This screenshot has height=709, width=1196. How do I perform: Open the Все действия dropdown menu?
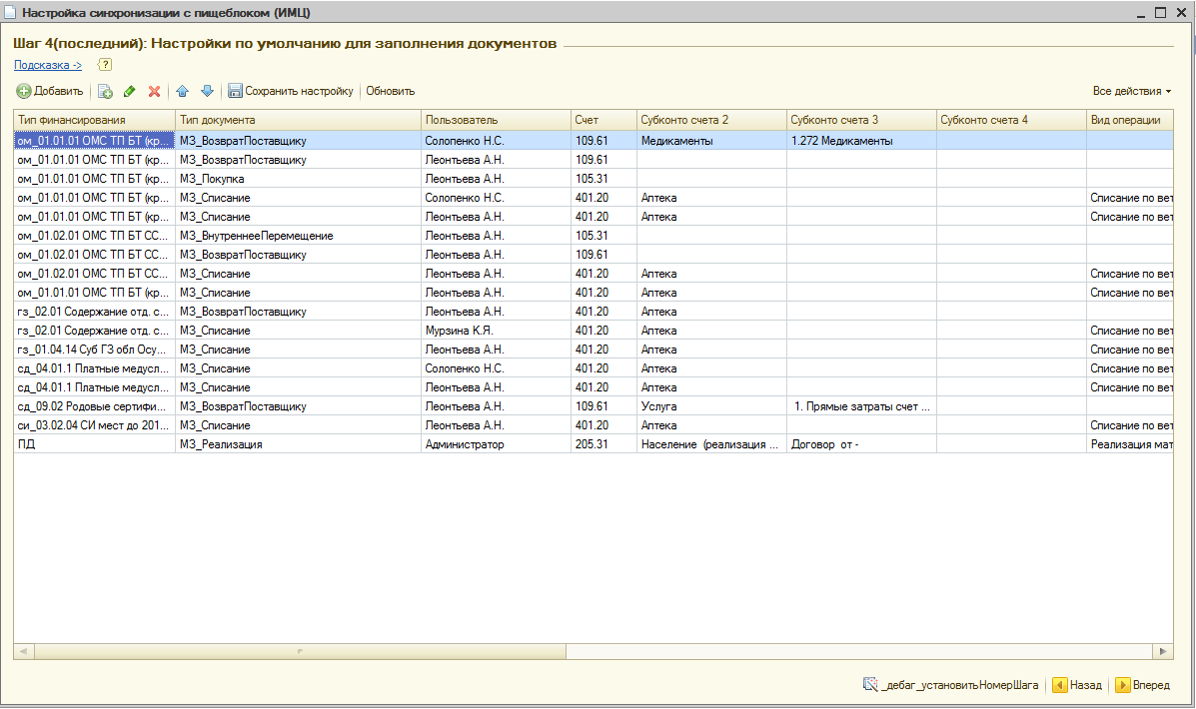[1131, 91]
